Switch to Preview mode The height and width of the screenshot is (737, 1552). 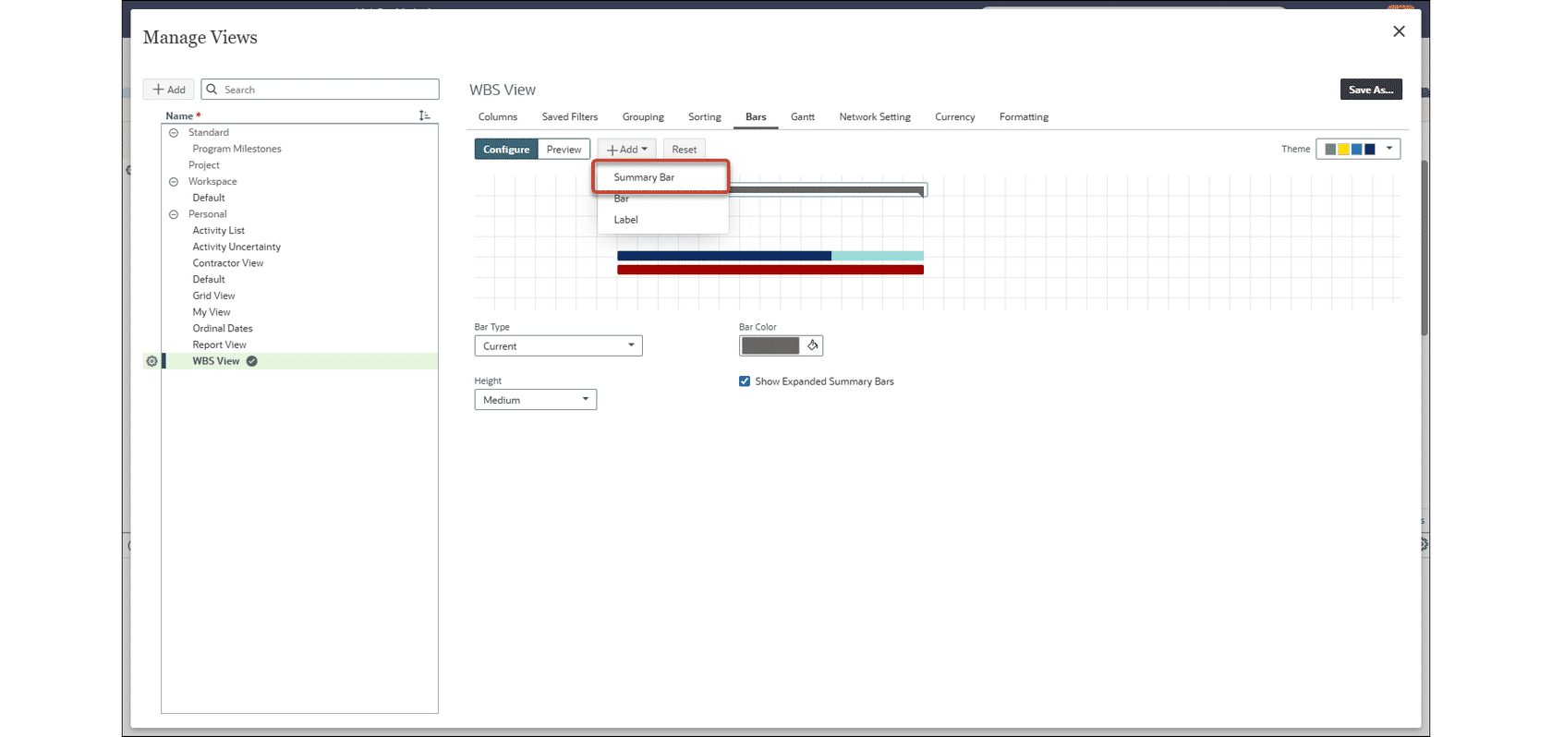point(564,150)
